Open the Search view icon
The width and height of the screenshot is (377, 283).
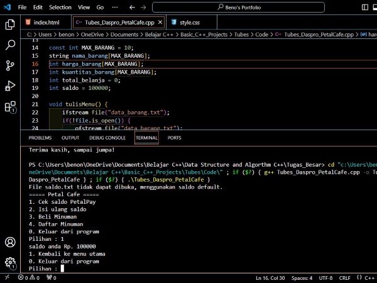(x=10, y=45)
